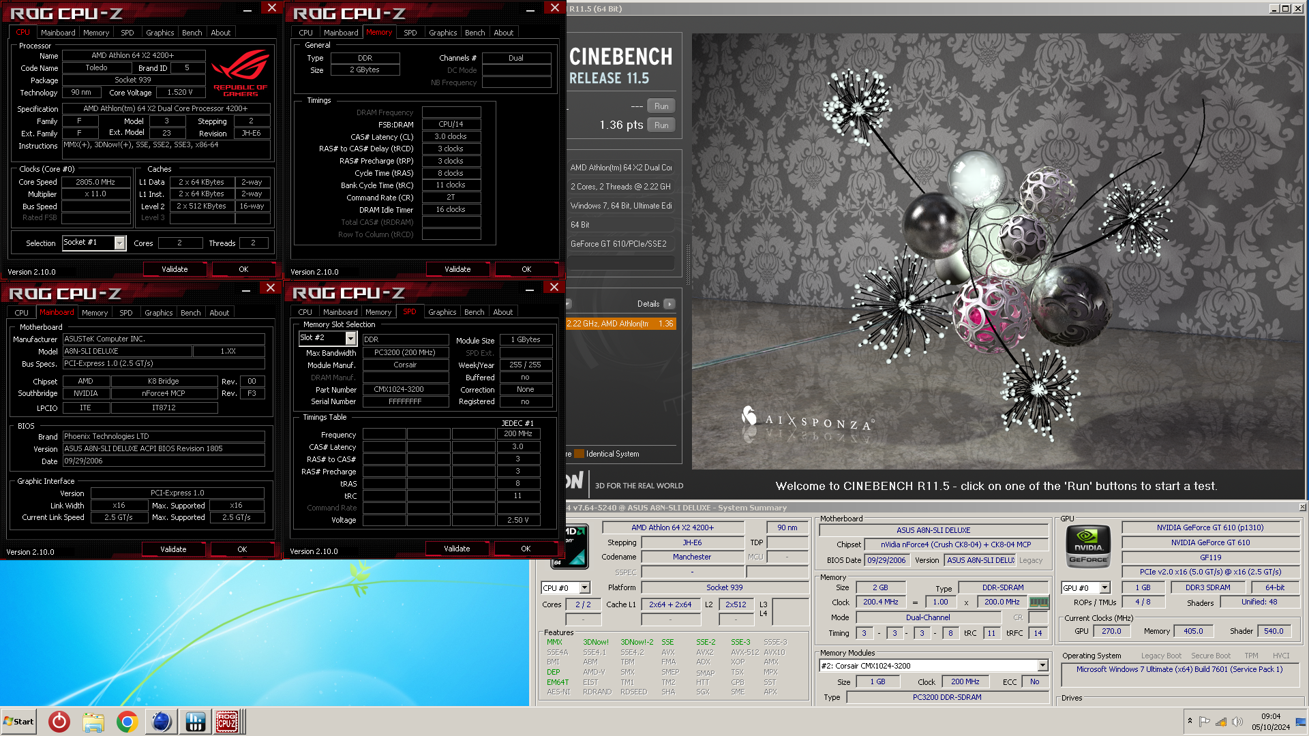Viewport: 1309px width, 736px height.
Task: Click 'Dual-Channel' memory mode in HWiNFO
Action: (x=928, y=617)
